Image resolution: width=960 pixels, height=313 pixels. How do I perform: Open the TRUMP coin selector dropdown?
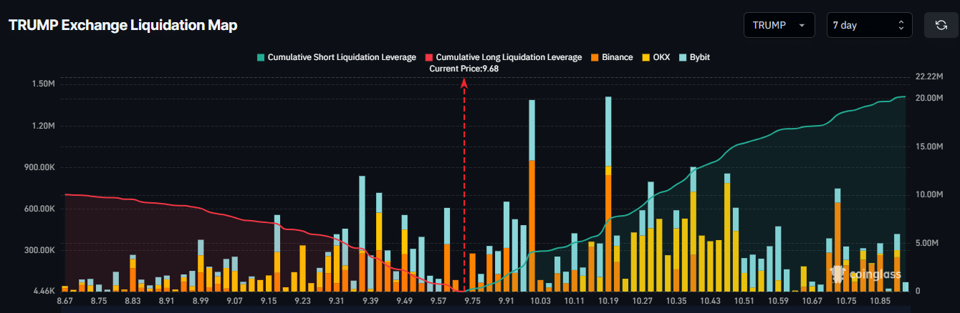(779, 25)
